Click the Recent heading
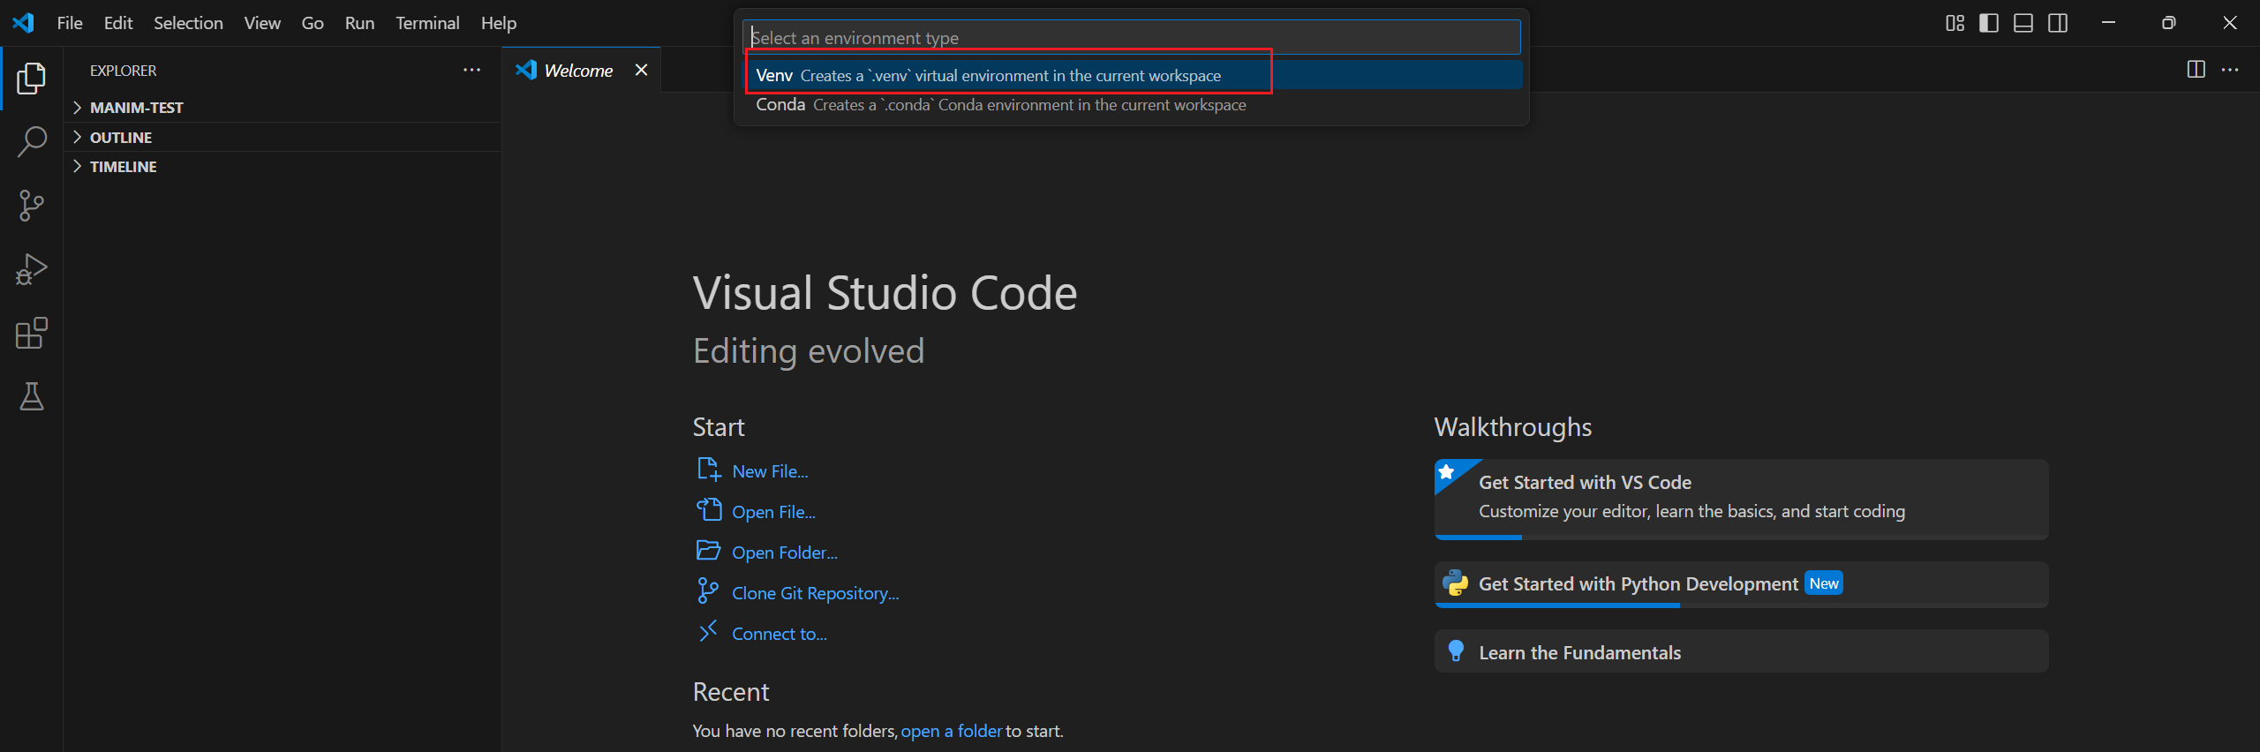The height and width of the screenshot is (752, 2260). (731, 692)
